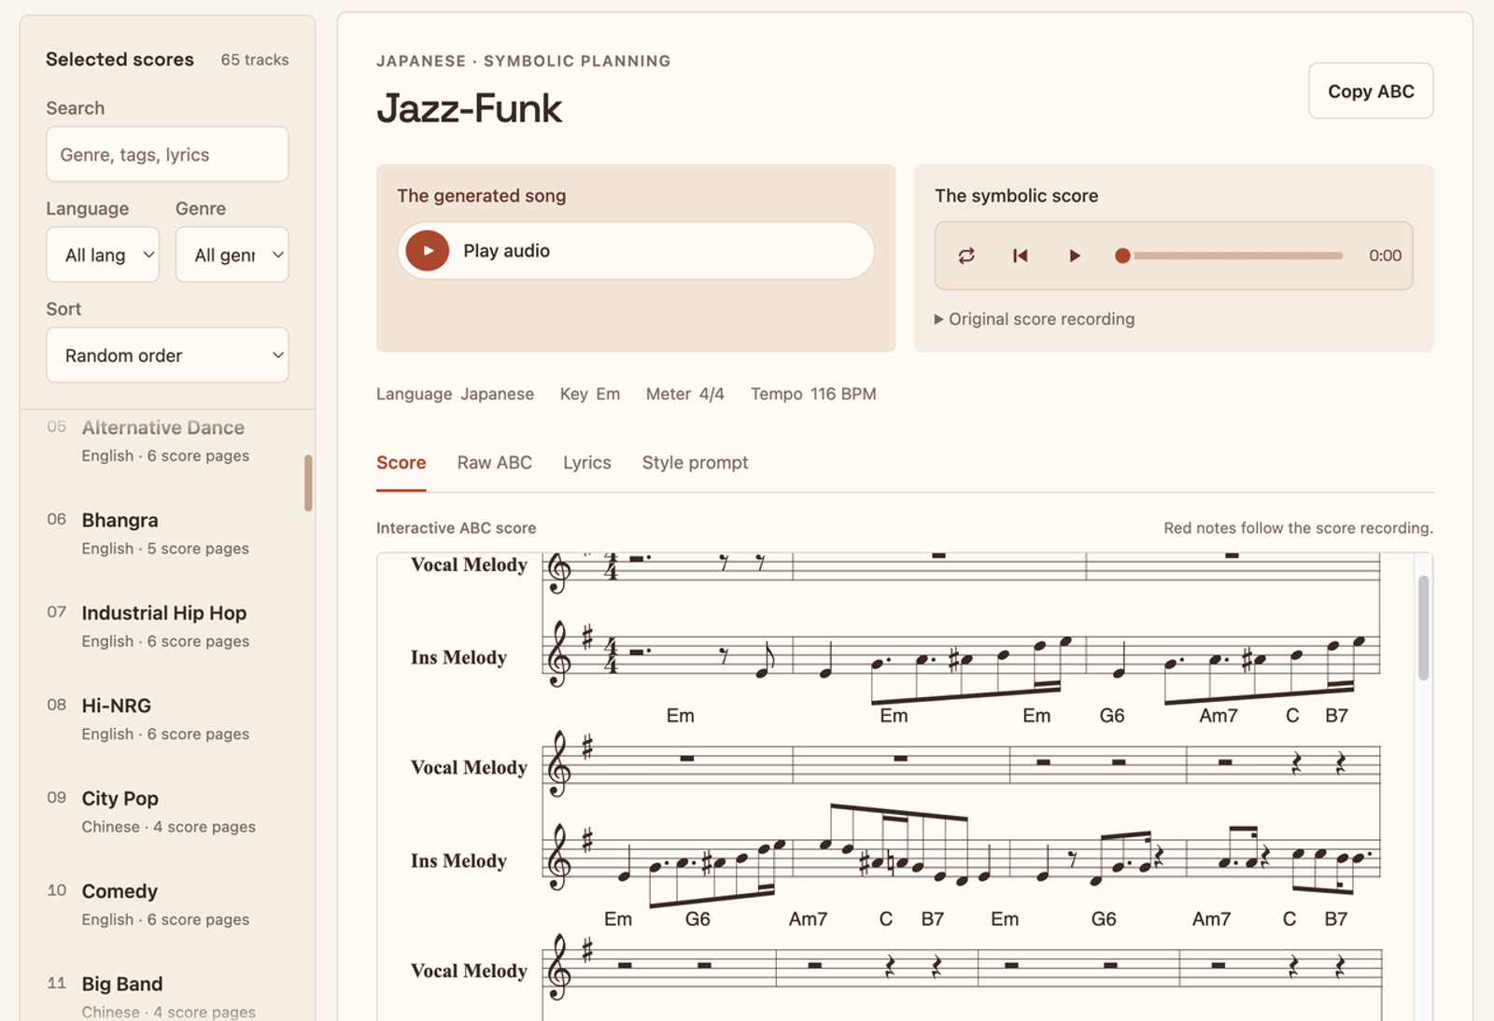Open the Genre filter dropdown
Image resolution: width=1494 pixels, height=1021 pixels.
coord(232,255)
